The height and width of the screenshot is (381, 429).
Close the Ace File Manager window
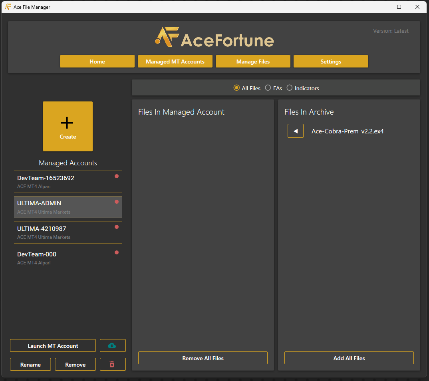click(417, 7)
